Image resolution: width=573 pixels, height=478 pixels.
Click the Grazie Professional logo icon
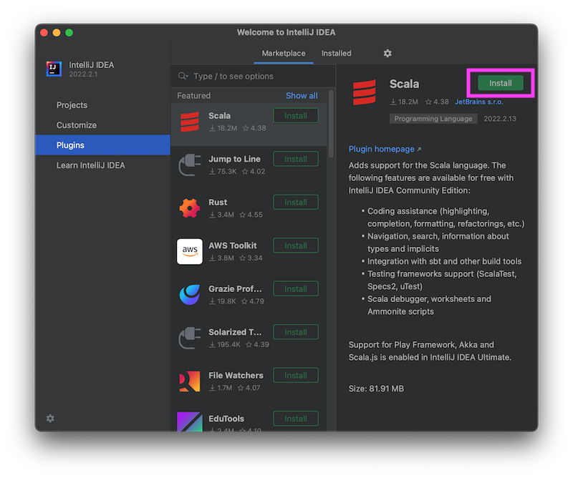[190, 295]
